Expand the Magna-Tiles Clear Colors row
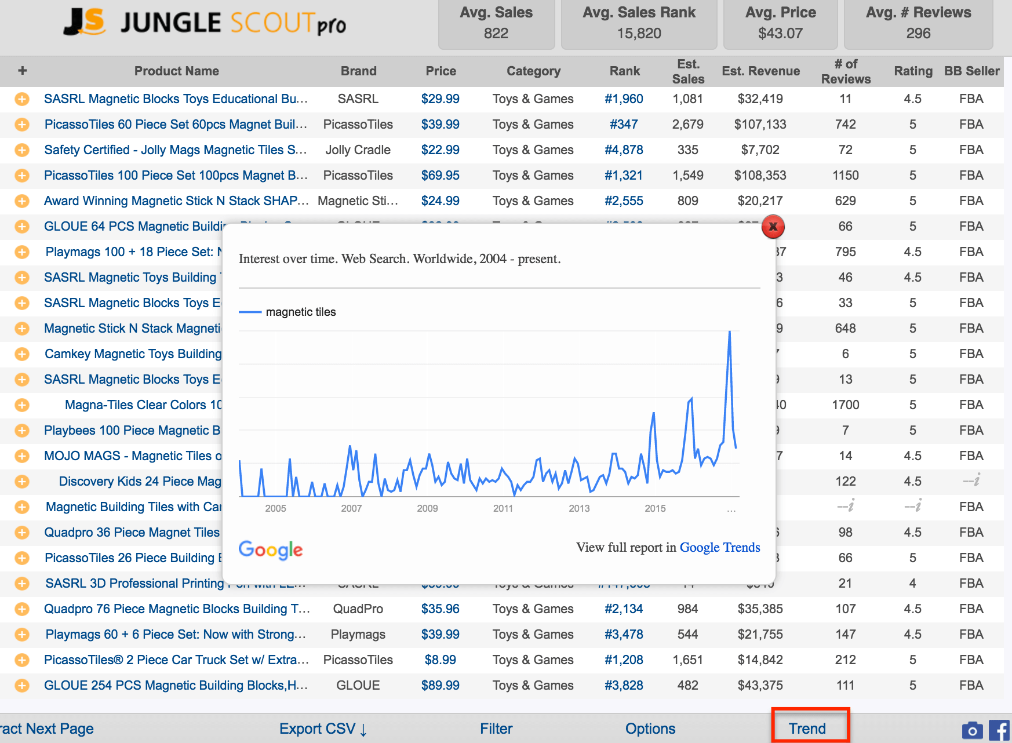The height and width of the screenshot is (743, 1012). (x=22, y=405)
